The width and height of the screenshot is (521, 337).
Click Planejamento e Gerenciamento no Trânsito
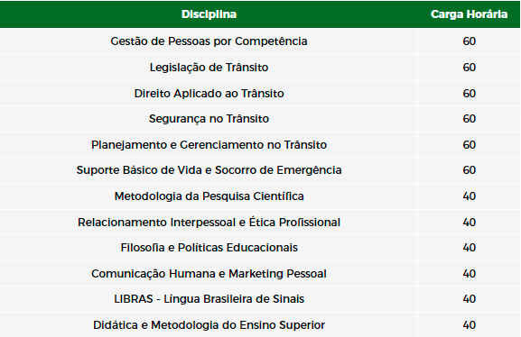pos(209,145)
